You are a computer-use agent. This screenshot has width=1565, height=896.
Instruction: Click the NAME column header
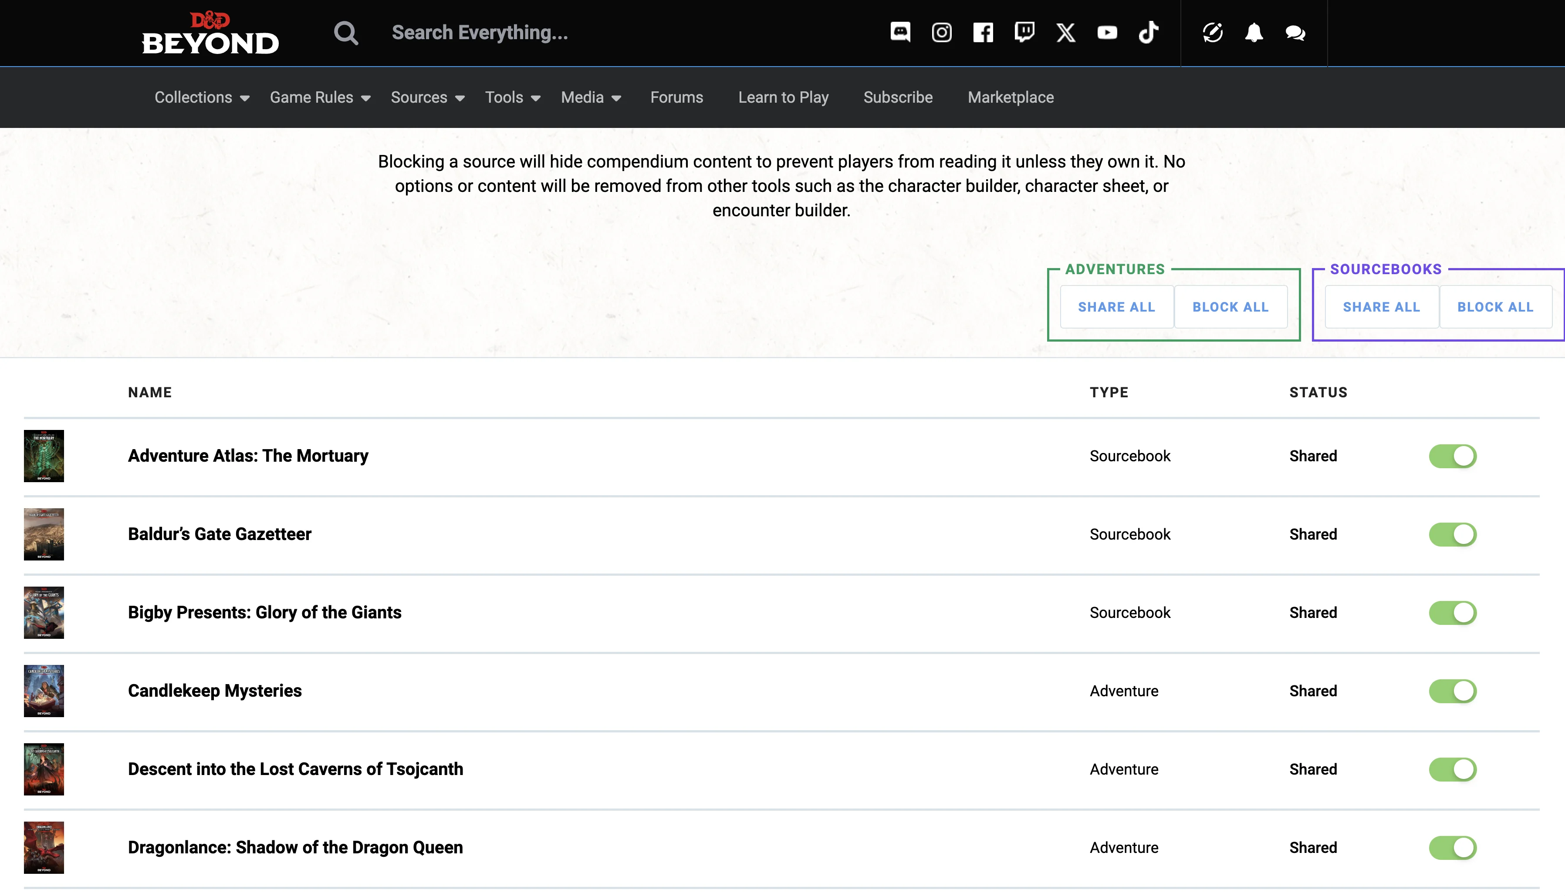point(150,393)
